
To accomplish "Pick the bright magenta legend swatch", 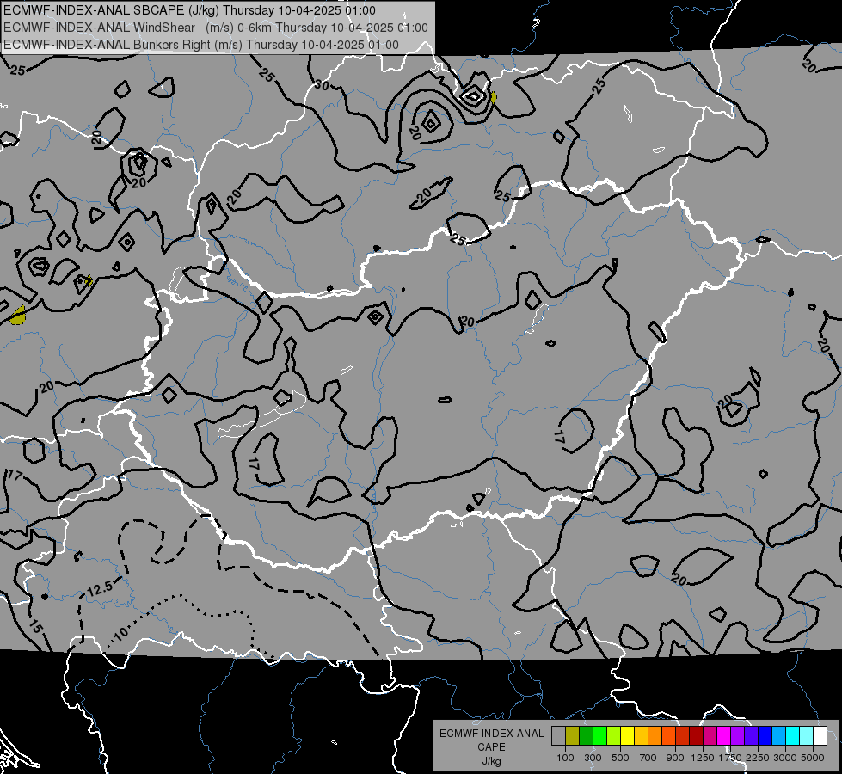I will point(724,735).
